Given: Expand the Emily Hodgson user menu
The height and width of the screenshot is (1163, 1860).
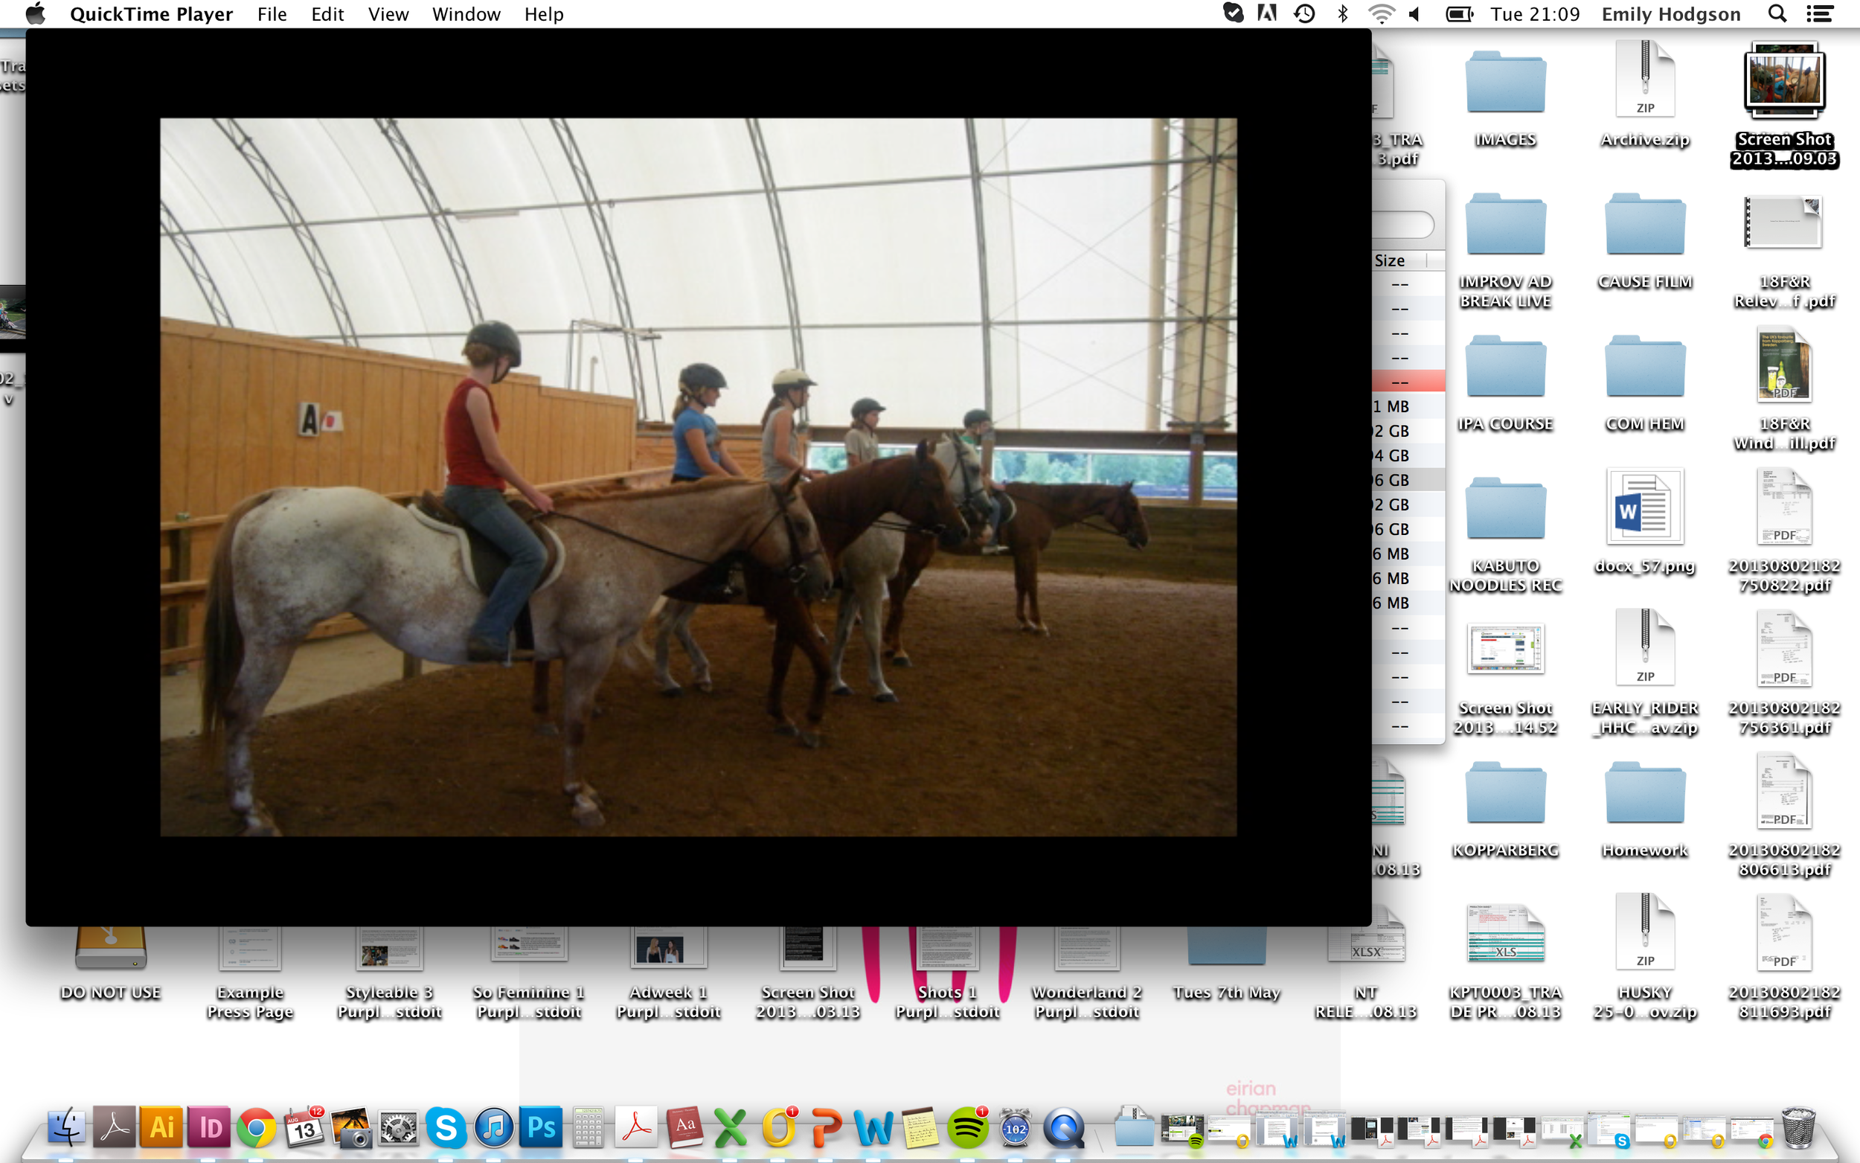Looking at the screenshot, I should point(1670,14).
